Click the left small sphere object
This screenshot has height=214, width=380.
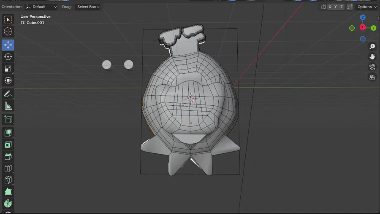click(107, 64)
